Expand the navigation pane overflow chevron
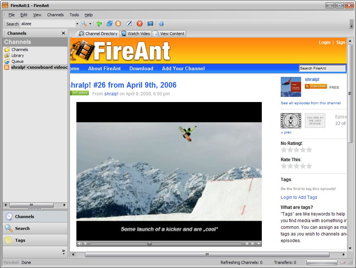 (x=63, y=252)
